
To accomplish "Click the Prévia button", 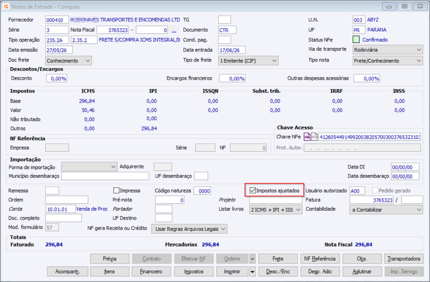I will 110,259.
